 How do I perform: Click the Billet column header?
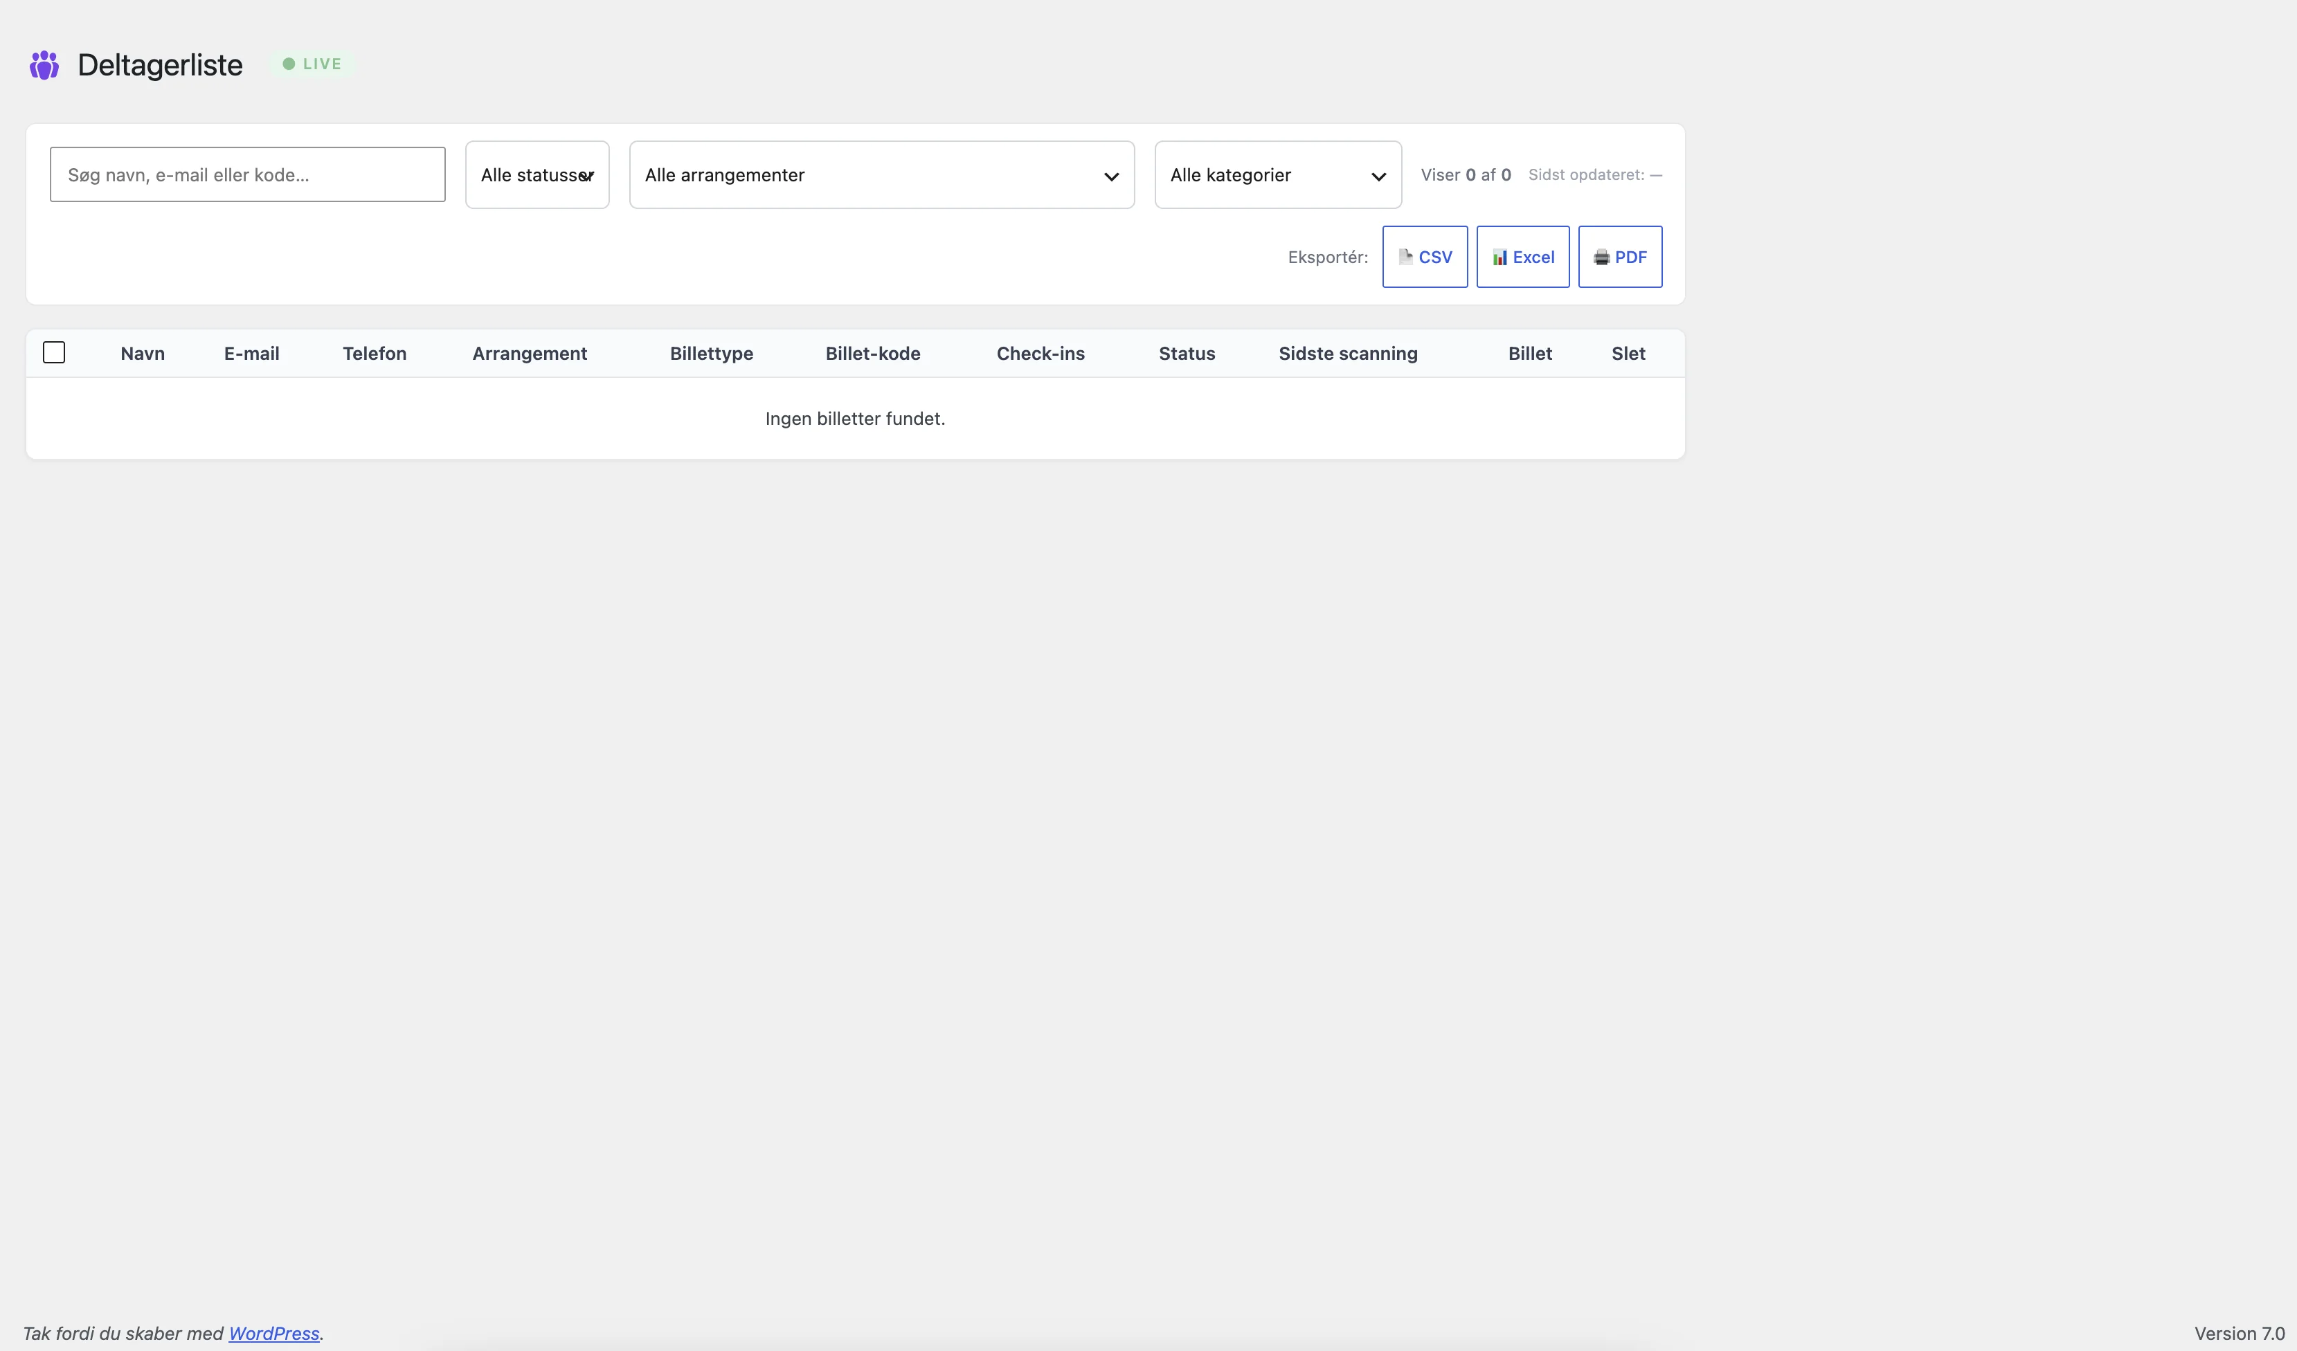tap(1529, 354)
